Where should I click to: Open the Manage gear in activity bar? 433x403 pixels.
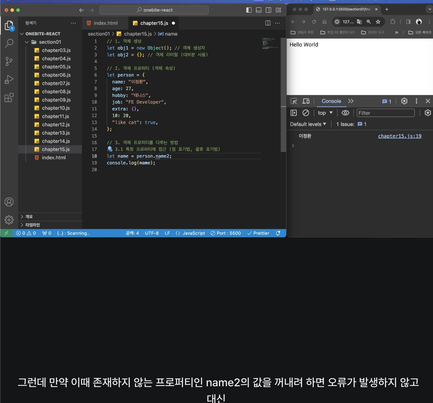pyautogui.click(x=9, y=220)
